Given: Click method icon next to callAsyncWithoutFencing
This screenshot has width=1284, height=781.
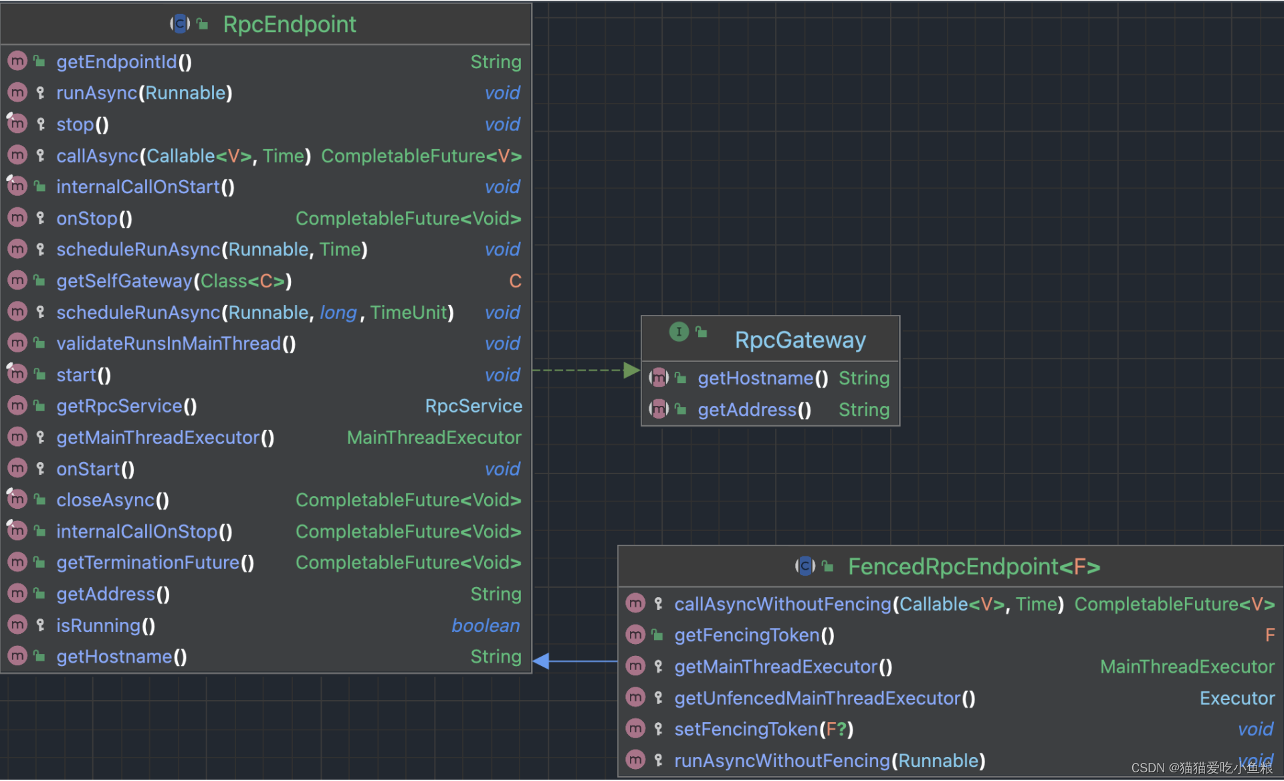Looking at the screenshot, I should click(x=635, y=604).
